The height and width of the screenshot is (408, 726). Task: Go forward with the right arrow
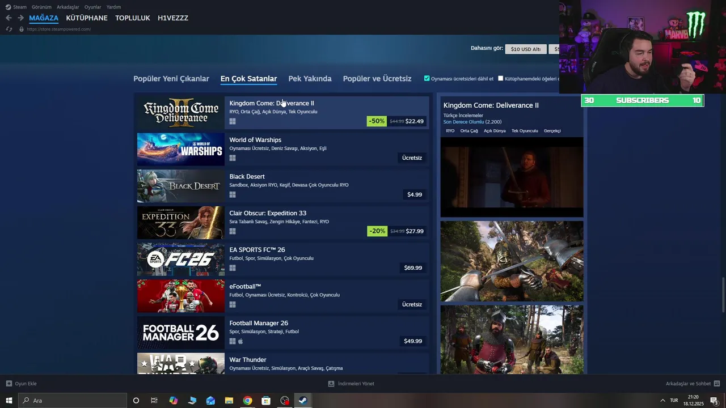tap(20, 18)
